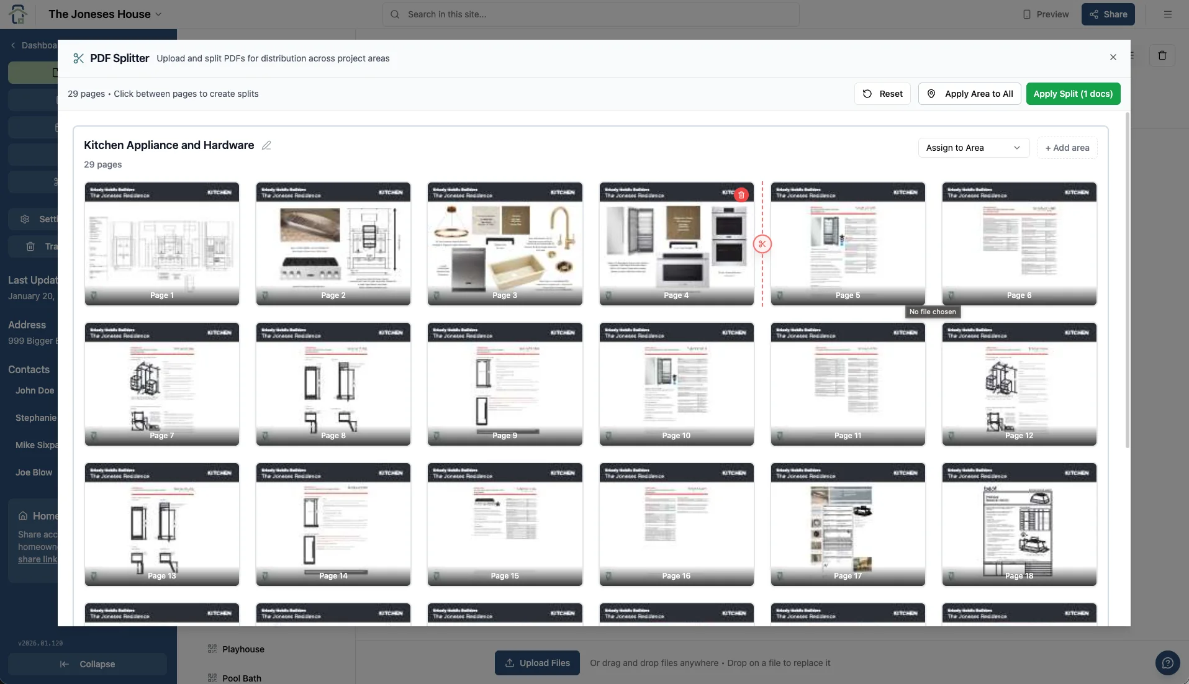The image size is (1189, 684).
Task: Click the trash icon in the top toolbar
Action: click(1162, 55)
